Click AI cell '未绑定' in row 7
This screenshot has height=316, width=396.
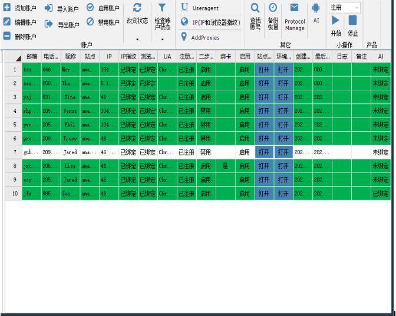tap(381, 152)
